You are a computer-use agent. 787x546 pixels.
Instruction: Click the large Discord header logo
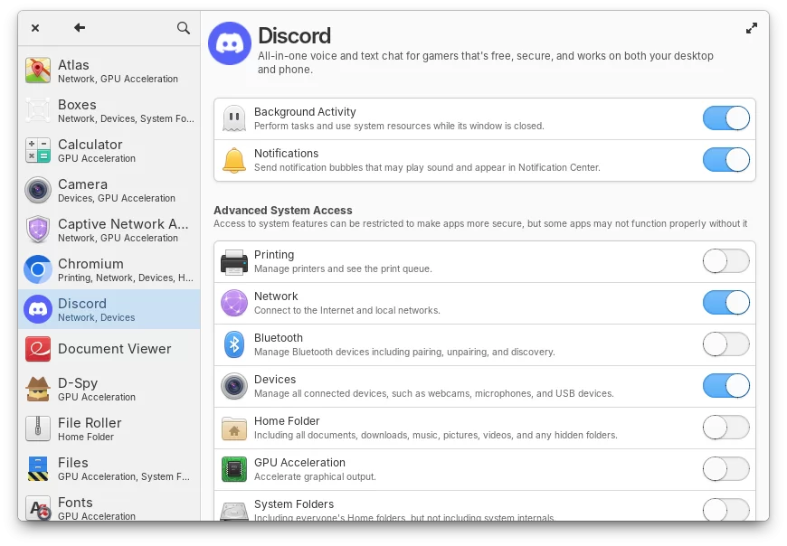(x=230, y=43)
